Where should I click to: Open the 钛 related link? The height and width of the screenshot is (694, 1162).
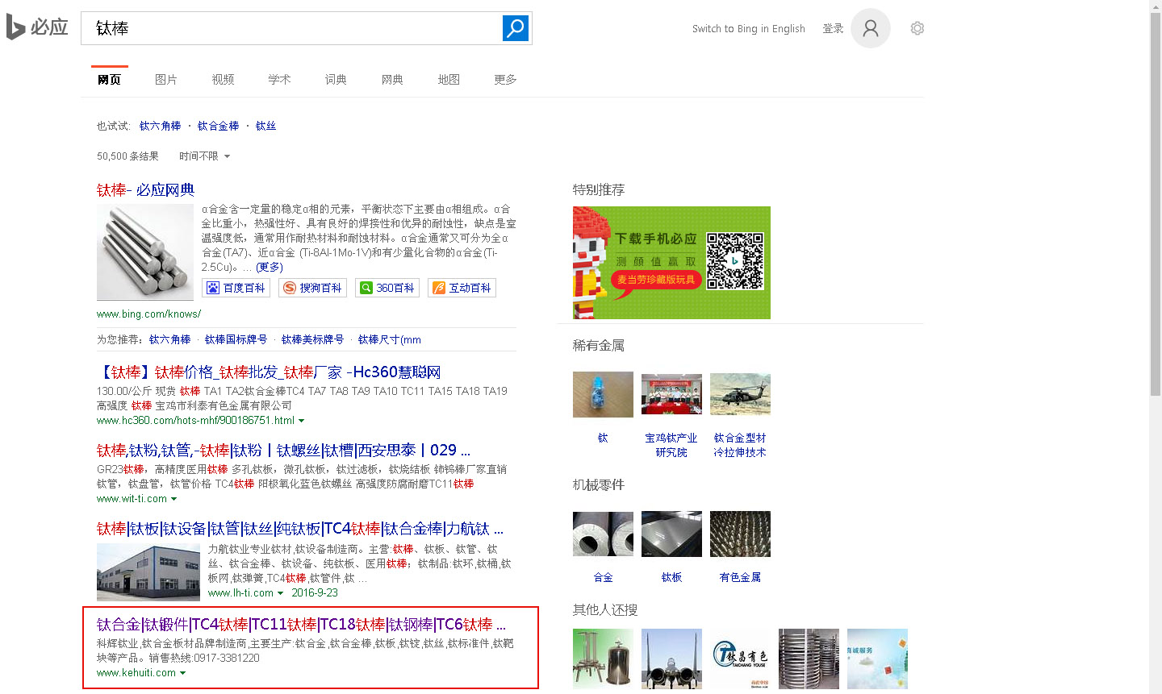click(603, 438)
